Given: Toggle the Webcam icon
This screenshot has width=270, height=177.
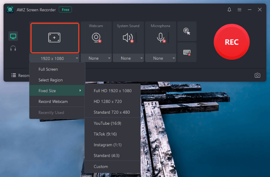Looking at the screenshot, I should pyautogui.click(x=96, y=37).
